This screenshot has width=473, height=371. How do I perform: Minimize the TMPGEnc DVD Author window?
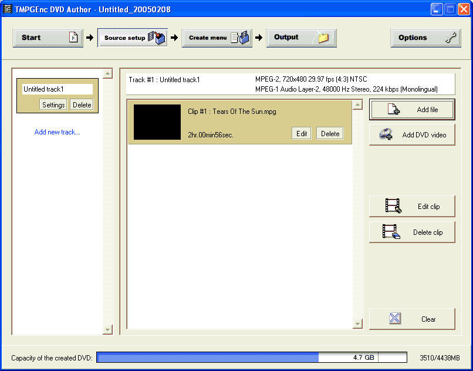click(437, 9)
